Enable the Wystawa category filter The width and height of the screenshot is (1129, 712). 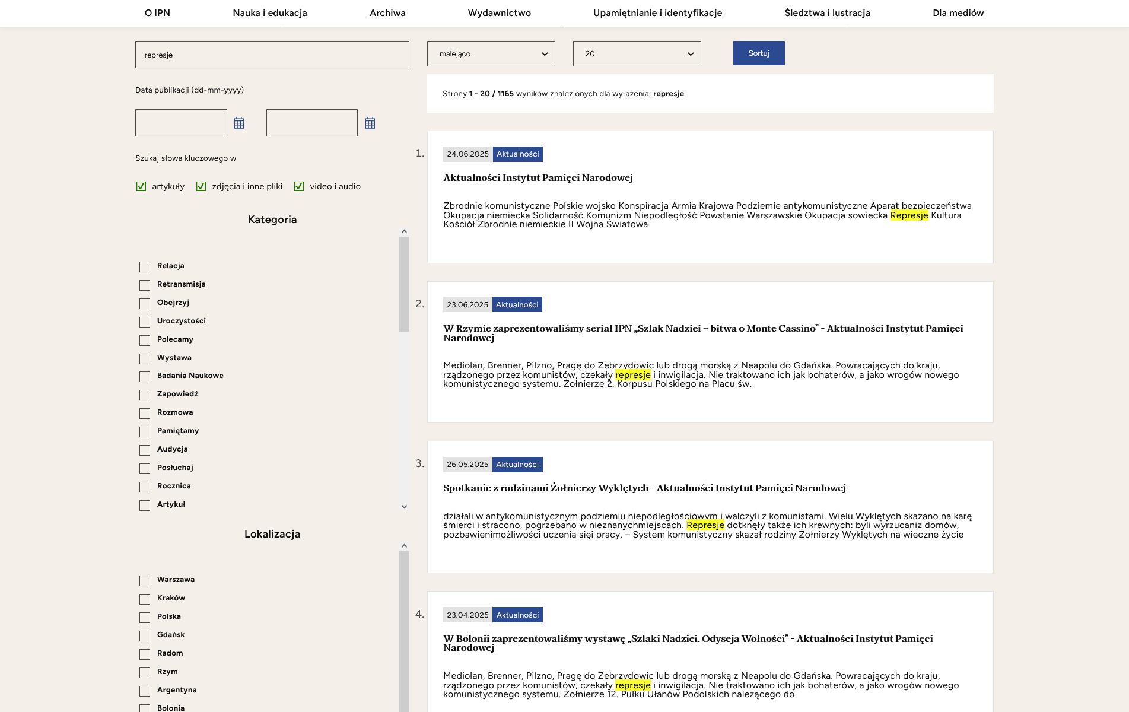(145, 358)
